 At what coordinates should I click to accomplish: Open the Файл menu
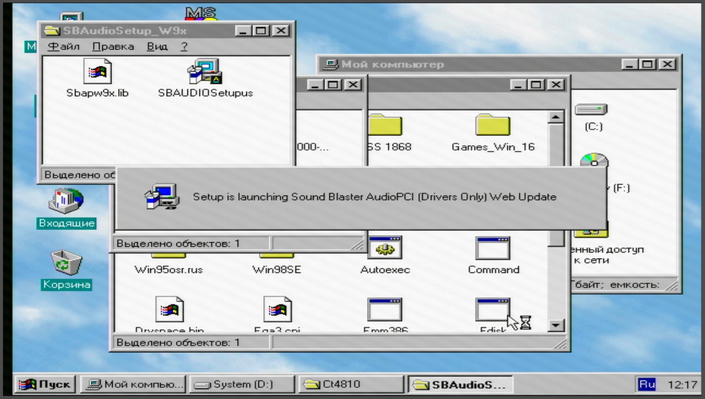63,47
